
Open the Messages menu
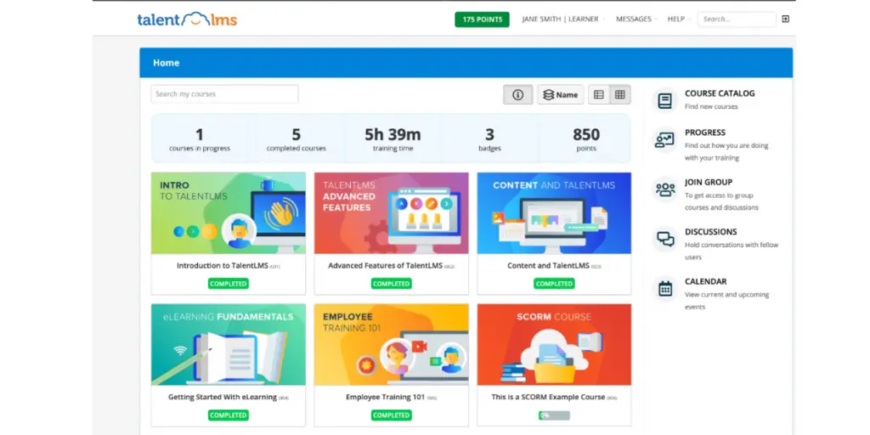click(636, 19)
